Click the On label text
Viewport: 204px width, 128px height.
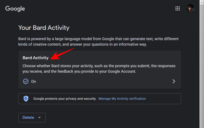(x=34, y=82)
